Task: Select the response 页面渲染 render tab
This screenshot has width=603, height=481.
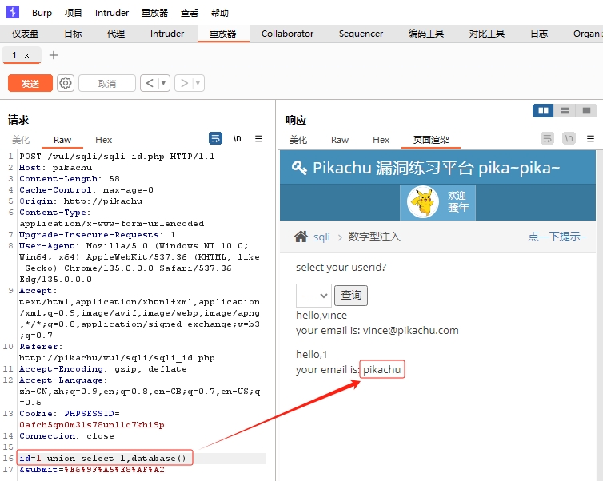Action: click(431, 140)
